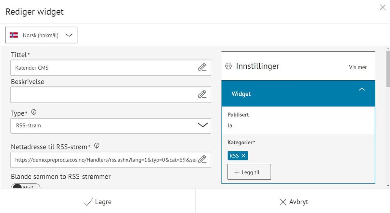This screenshot has width=390, height=213.
Task: Click the pencil icon in Tittel field
Action: (202, 67)
